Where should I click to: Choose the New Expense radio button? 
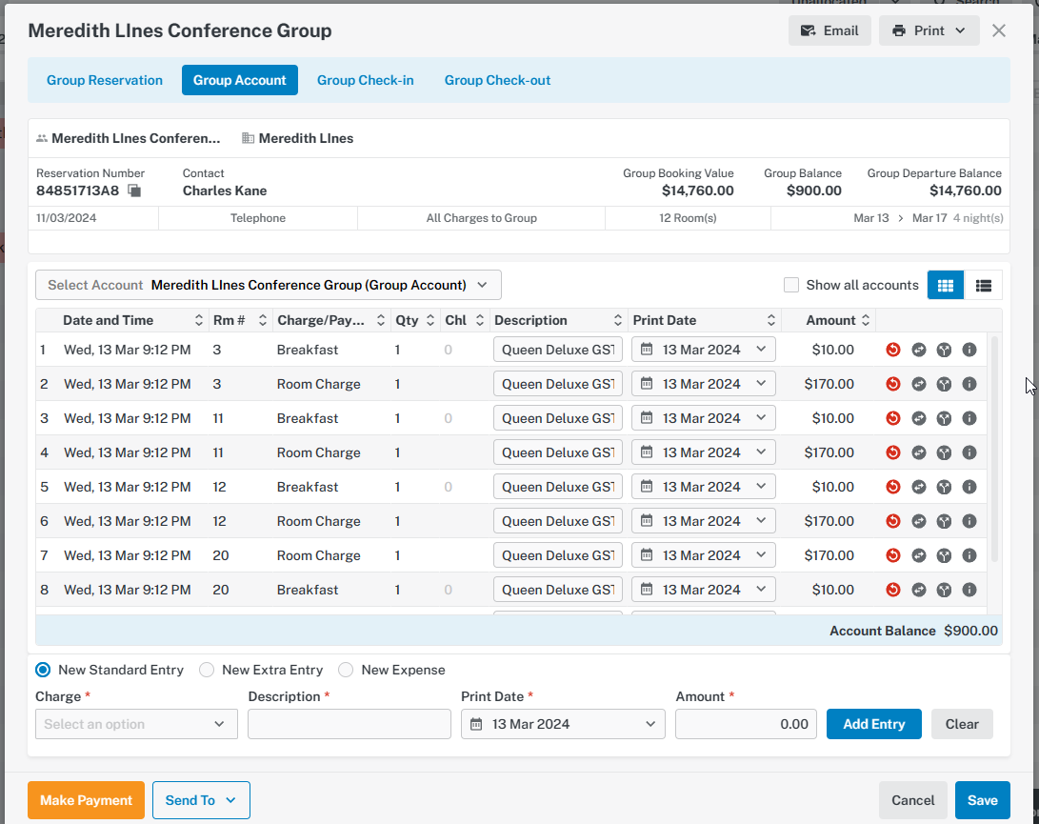[346, 671]
